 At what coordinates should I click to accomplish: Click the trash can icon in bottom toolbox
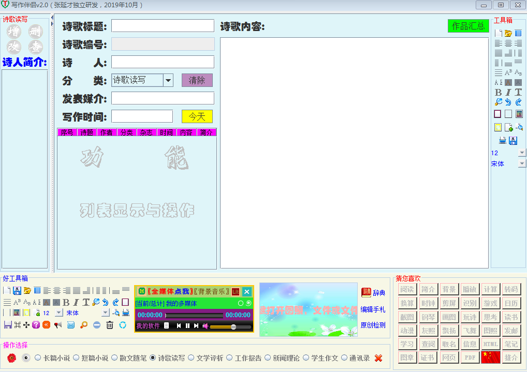110,325
